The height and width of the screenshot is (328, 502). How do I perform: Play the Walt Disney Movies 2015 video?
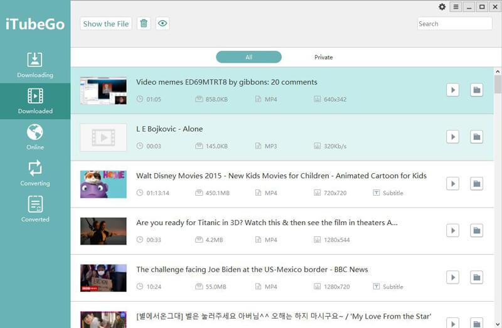point(452,184)
